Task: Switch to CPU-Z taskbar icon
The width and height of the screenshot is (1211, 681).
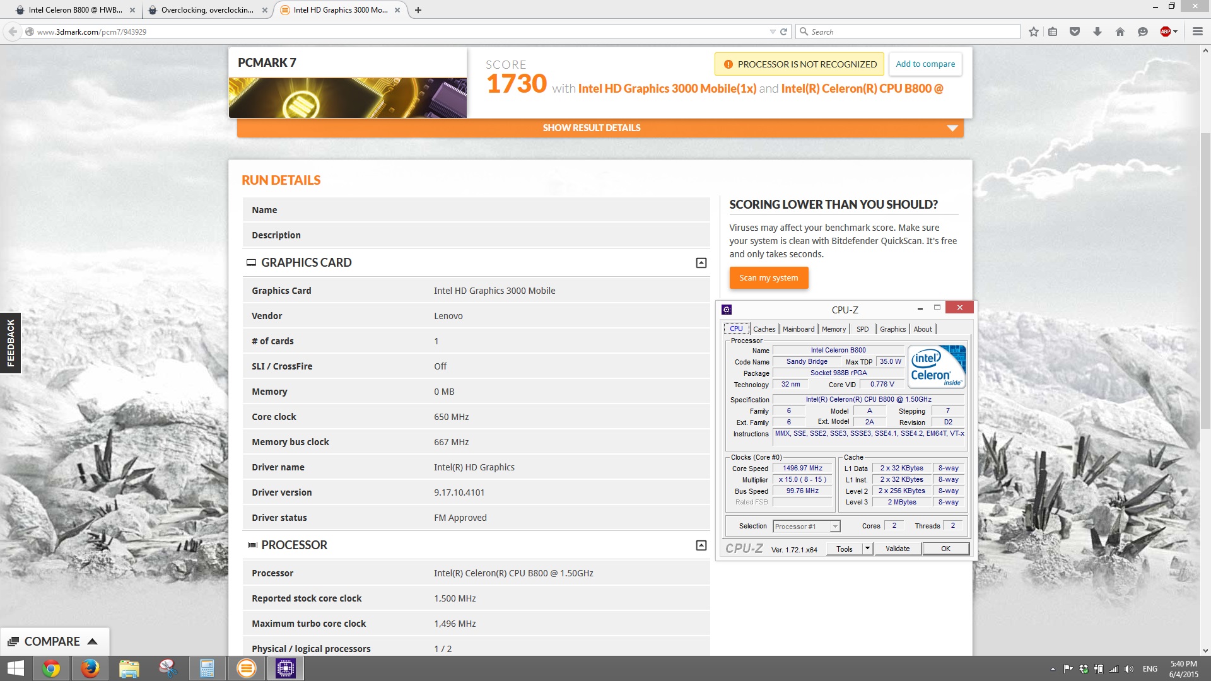Action: [x=285, y=668]
